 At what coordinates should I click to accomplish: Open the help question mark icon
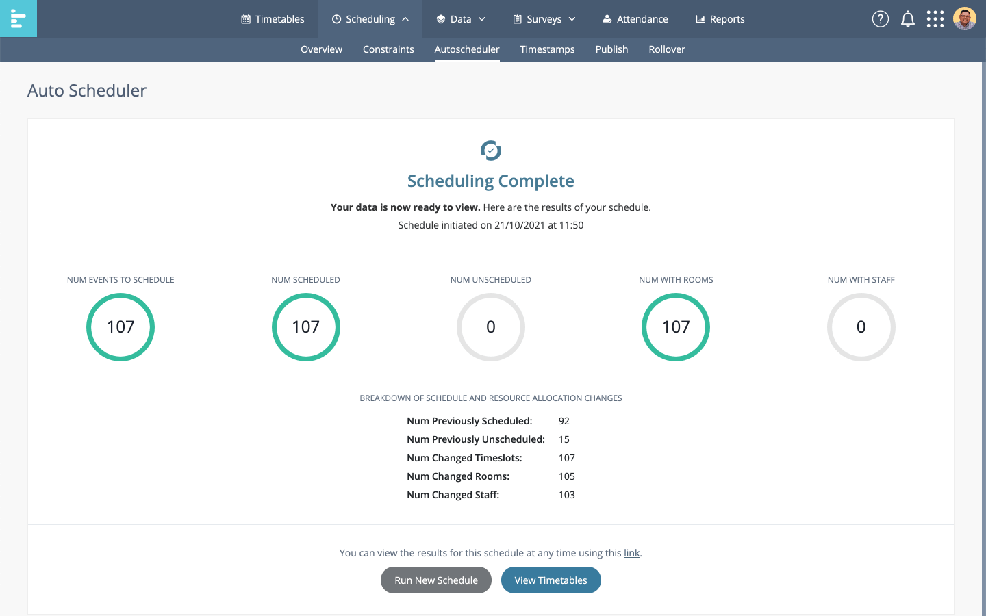[x=880, y=18]
